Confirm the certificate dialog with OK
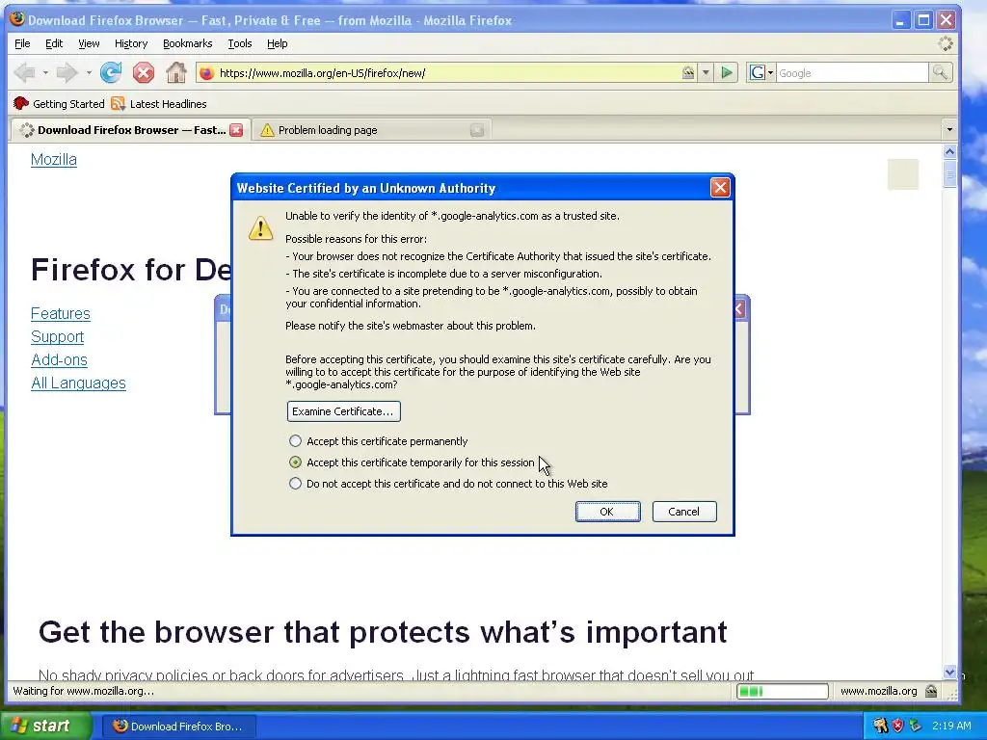The image size is (987, 740). (x=607, y=512)
